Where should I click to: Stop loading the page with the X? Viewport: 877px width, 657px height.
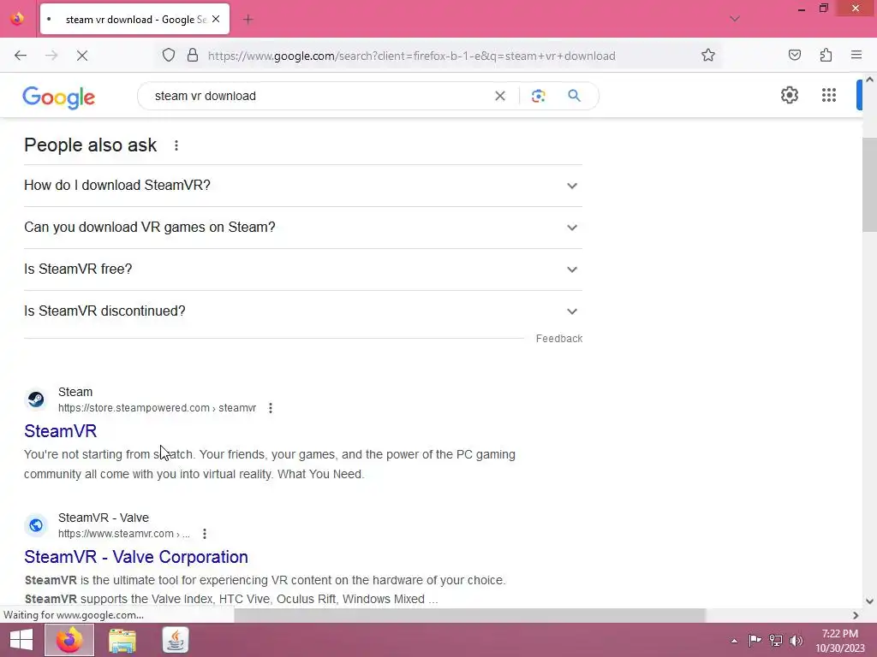(x=82, y=56)
